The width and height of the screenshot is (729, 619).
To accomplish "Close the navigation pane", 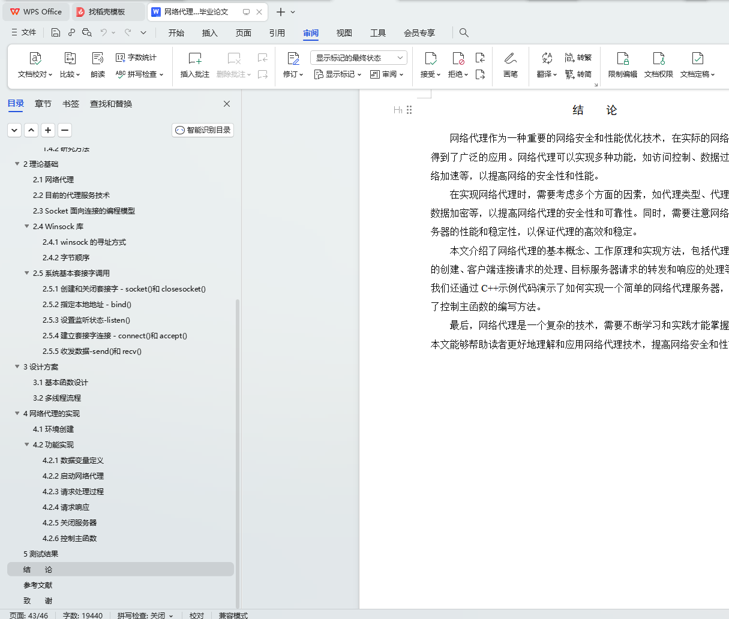I will (227, 104).
